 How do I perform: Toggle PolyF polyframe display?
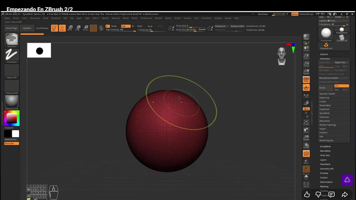click(306, 153)
